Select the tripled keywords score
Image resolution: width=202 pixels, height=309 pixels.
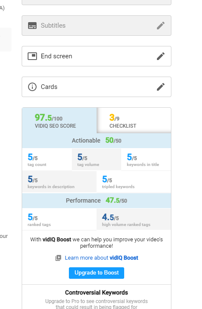coord(134,182)
